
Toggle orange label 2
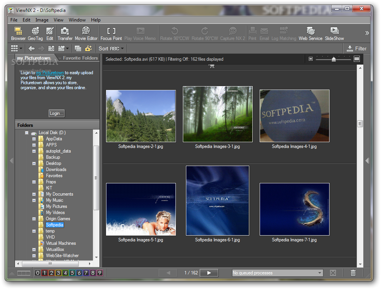[51, 273]
